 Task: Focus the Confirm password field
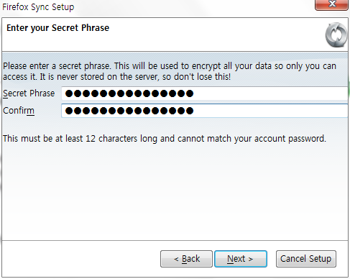pyautogui.click(x=205, y=111)
